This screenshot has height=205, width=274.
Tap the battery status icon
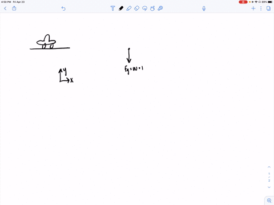(x=270, y=2)
